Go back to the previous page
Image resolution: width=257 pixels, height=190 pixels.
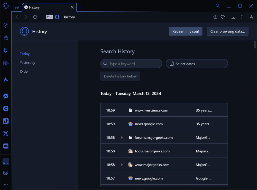coord(17,17)
